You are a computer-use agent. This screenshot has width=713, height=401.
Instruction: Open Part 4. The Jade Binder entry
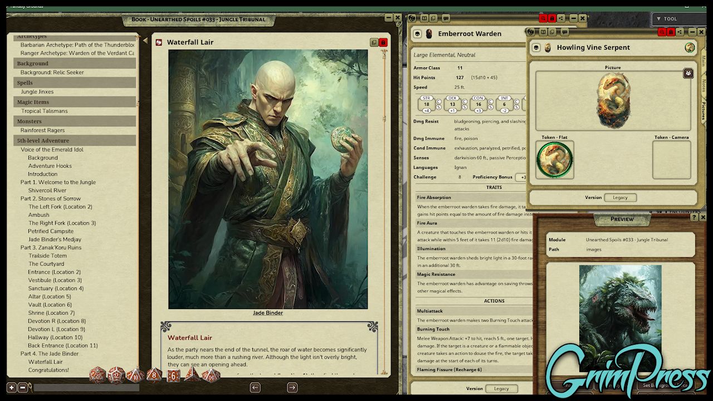[x=50, y=354]
